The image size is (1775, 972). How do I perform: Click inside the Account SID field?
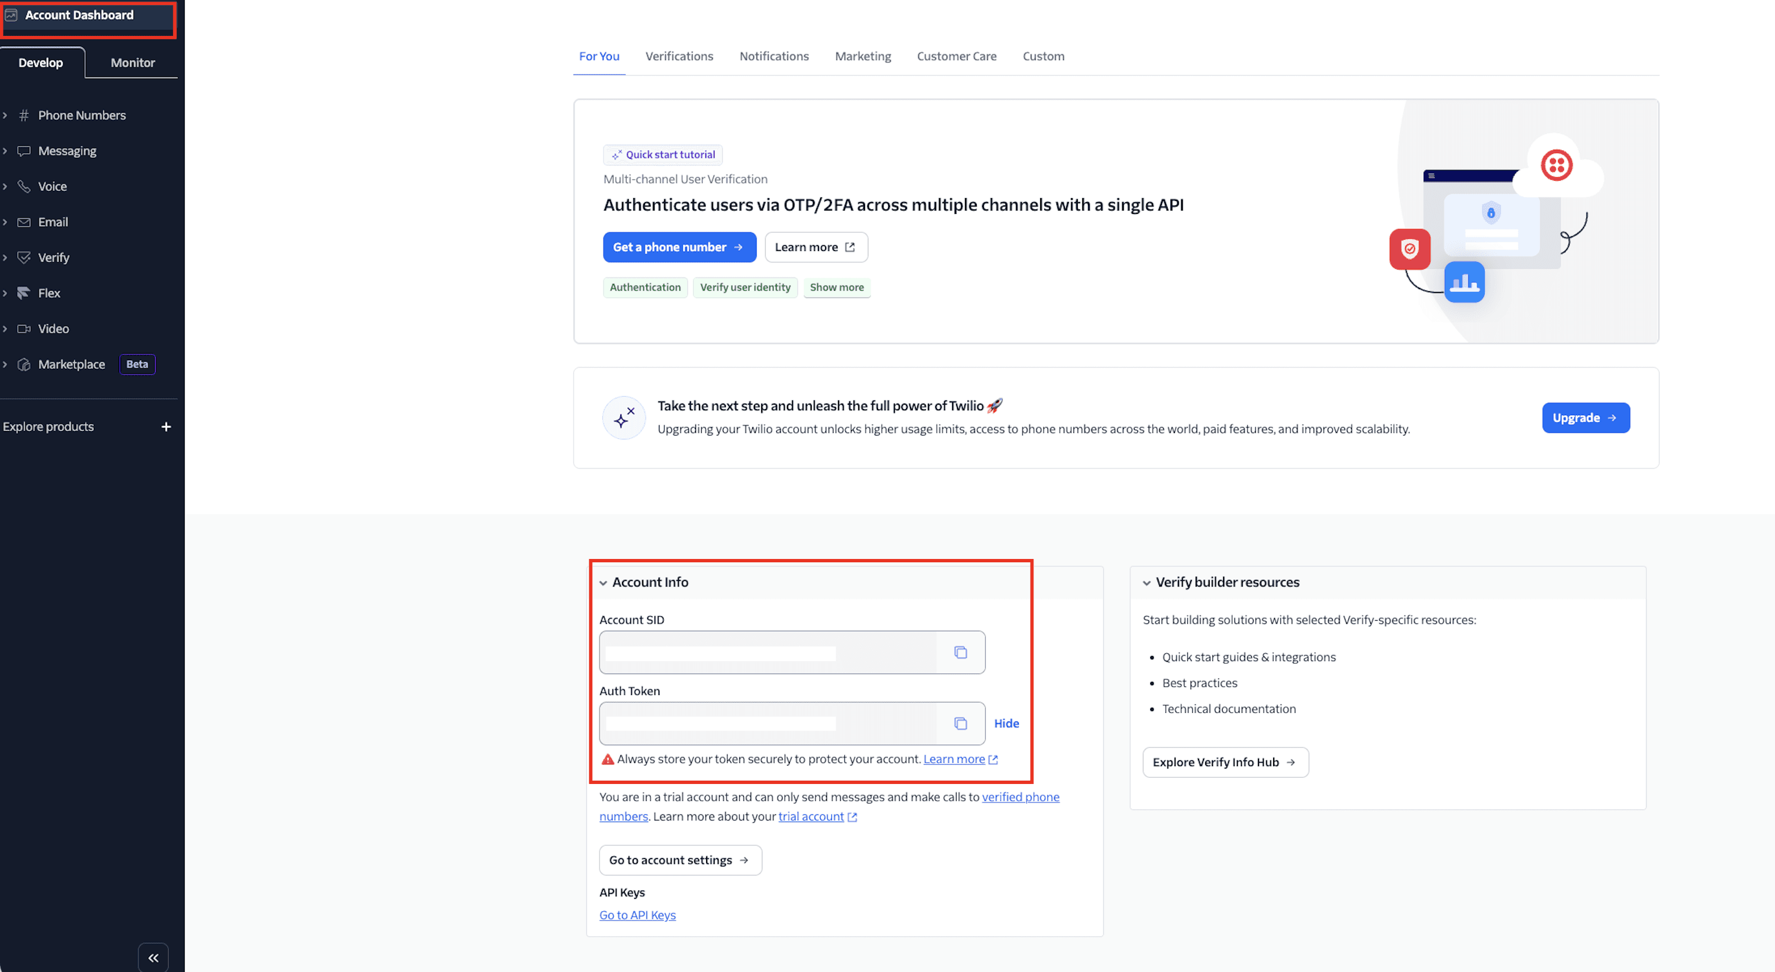click(x=758, y=652)
